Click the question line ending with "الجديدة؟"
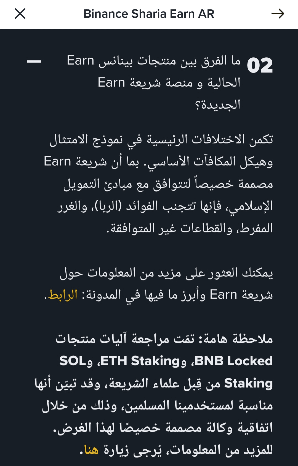Image resolution: width=298 pixels, height=466 pixels. coord(218,105)
